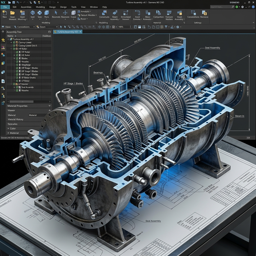Expand the HE Roter tree node
The width and height of the screenshot is (256, 256).
14,55
